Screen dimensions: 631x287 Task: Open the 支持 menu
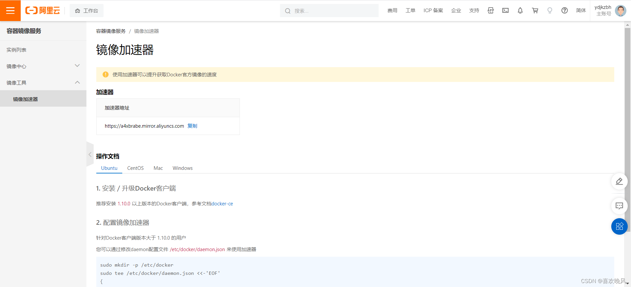pos(474,11)
